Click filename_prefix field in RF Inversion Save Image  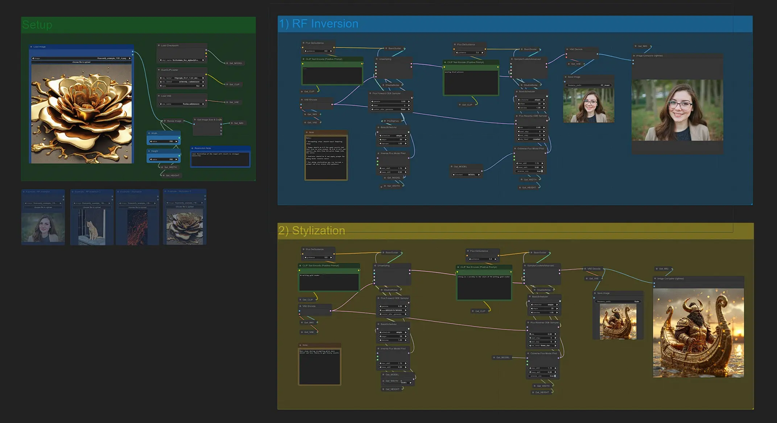pyautogui.click(x=589, y=85)
